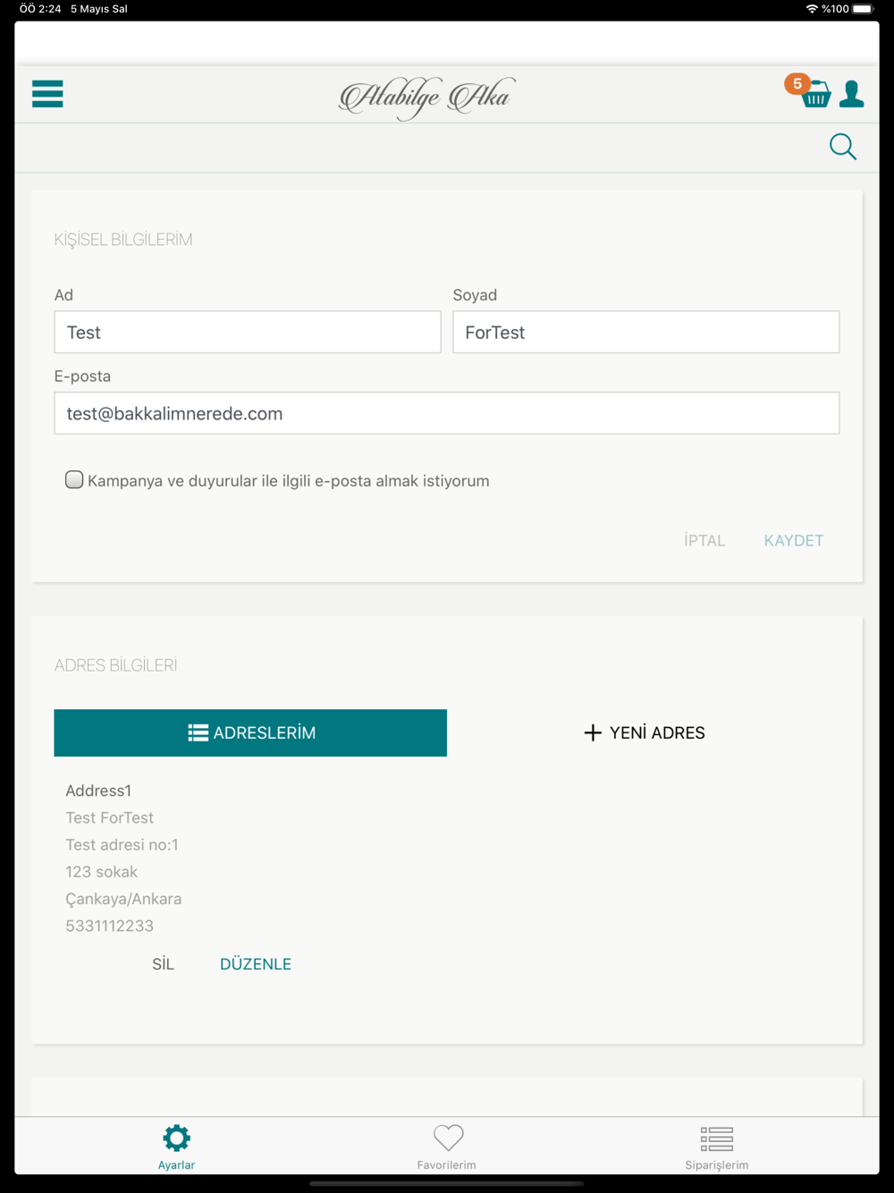Tap the Kişisel Bilgilerim heading
Screen dimensions: 894x1193
point(123,240)
